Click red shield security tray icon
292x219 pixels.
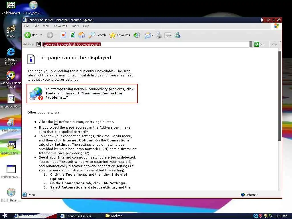pos(260,216)
